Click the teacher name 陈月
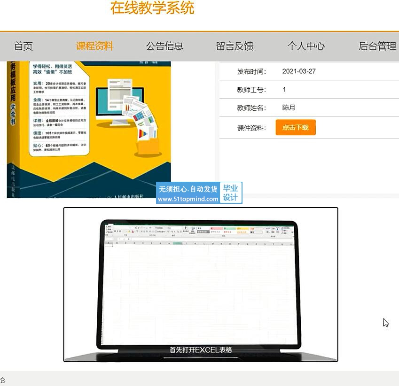 click(289, 108)
